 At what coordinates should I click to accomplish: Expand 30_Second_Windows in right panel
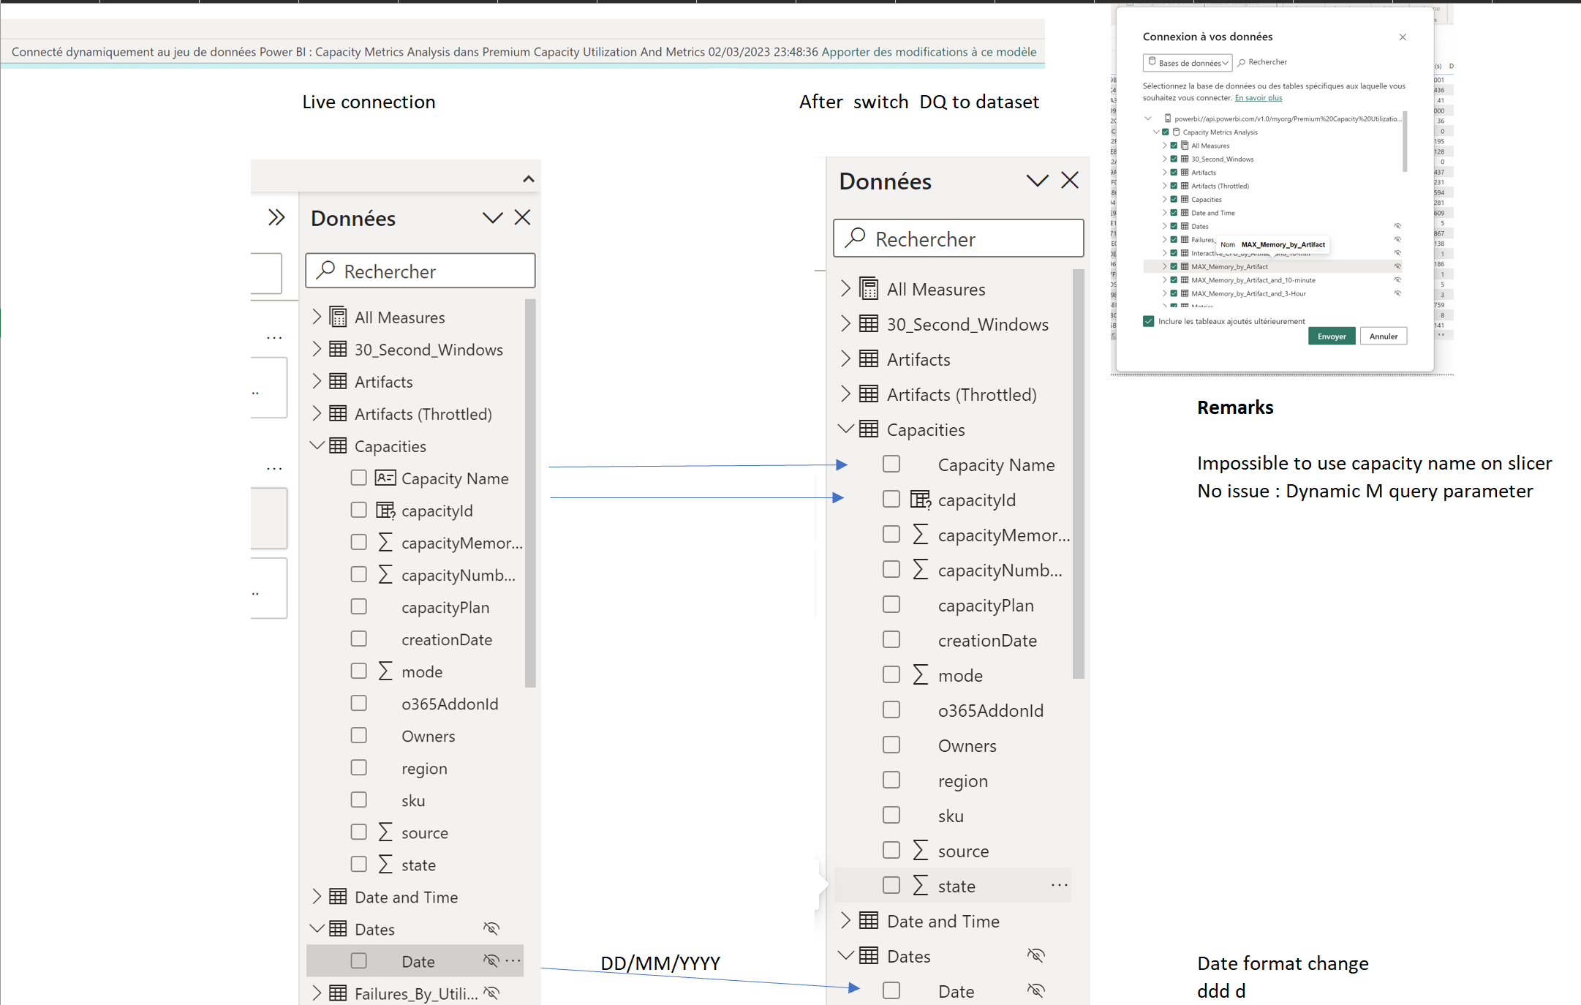tap(846, 323)
